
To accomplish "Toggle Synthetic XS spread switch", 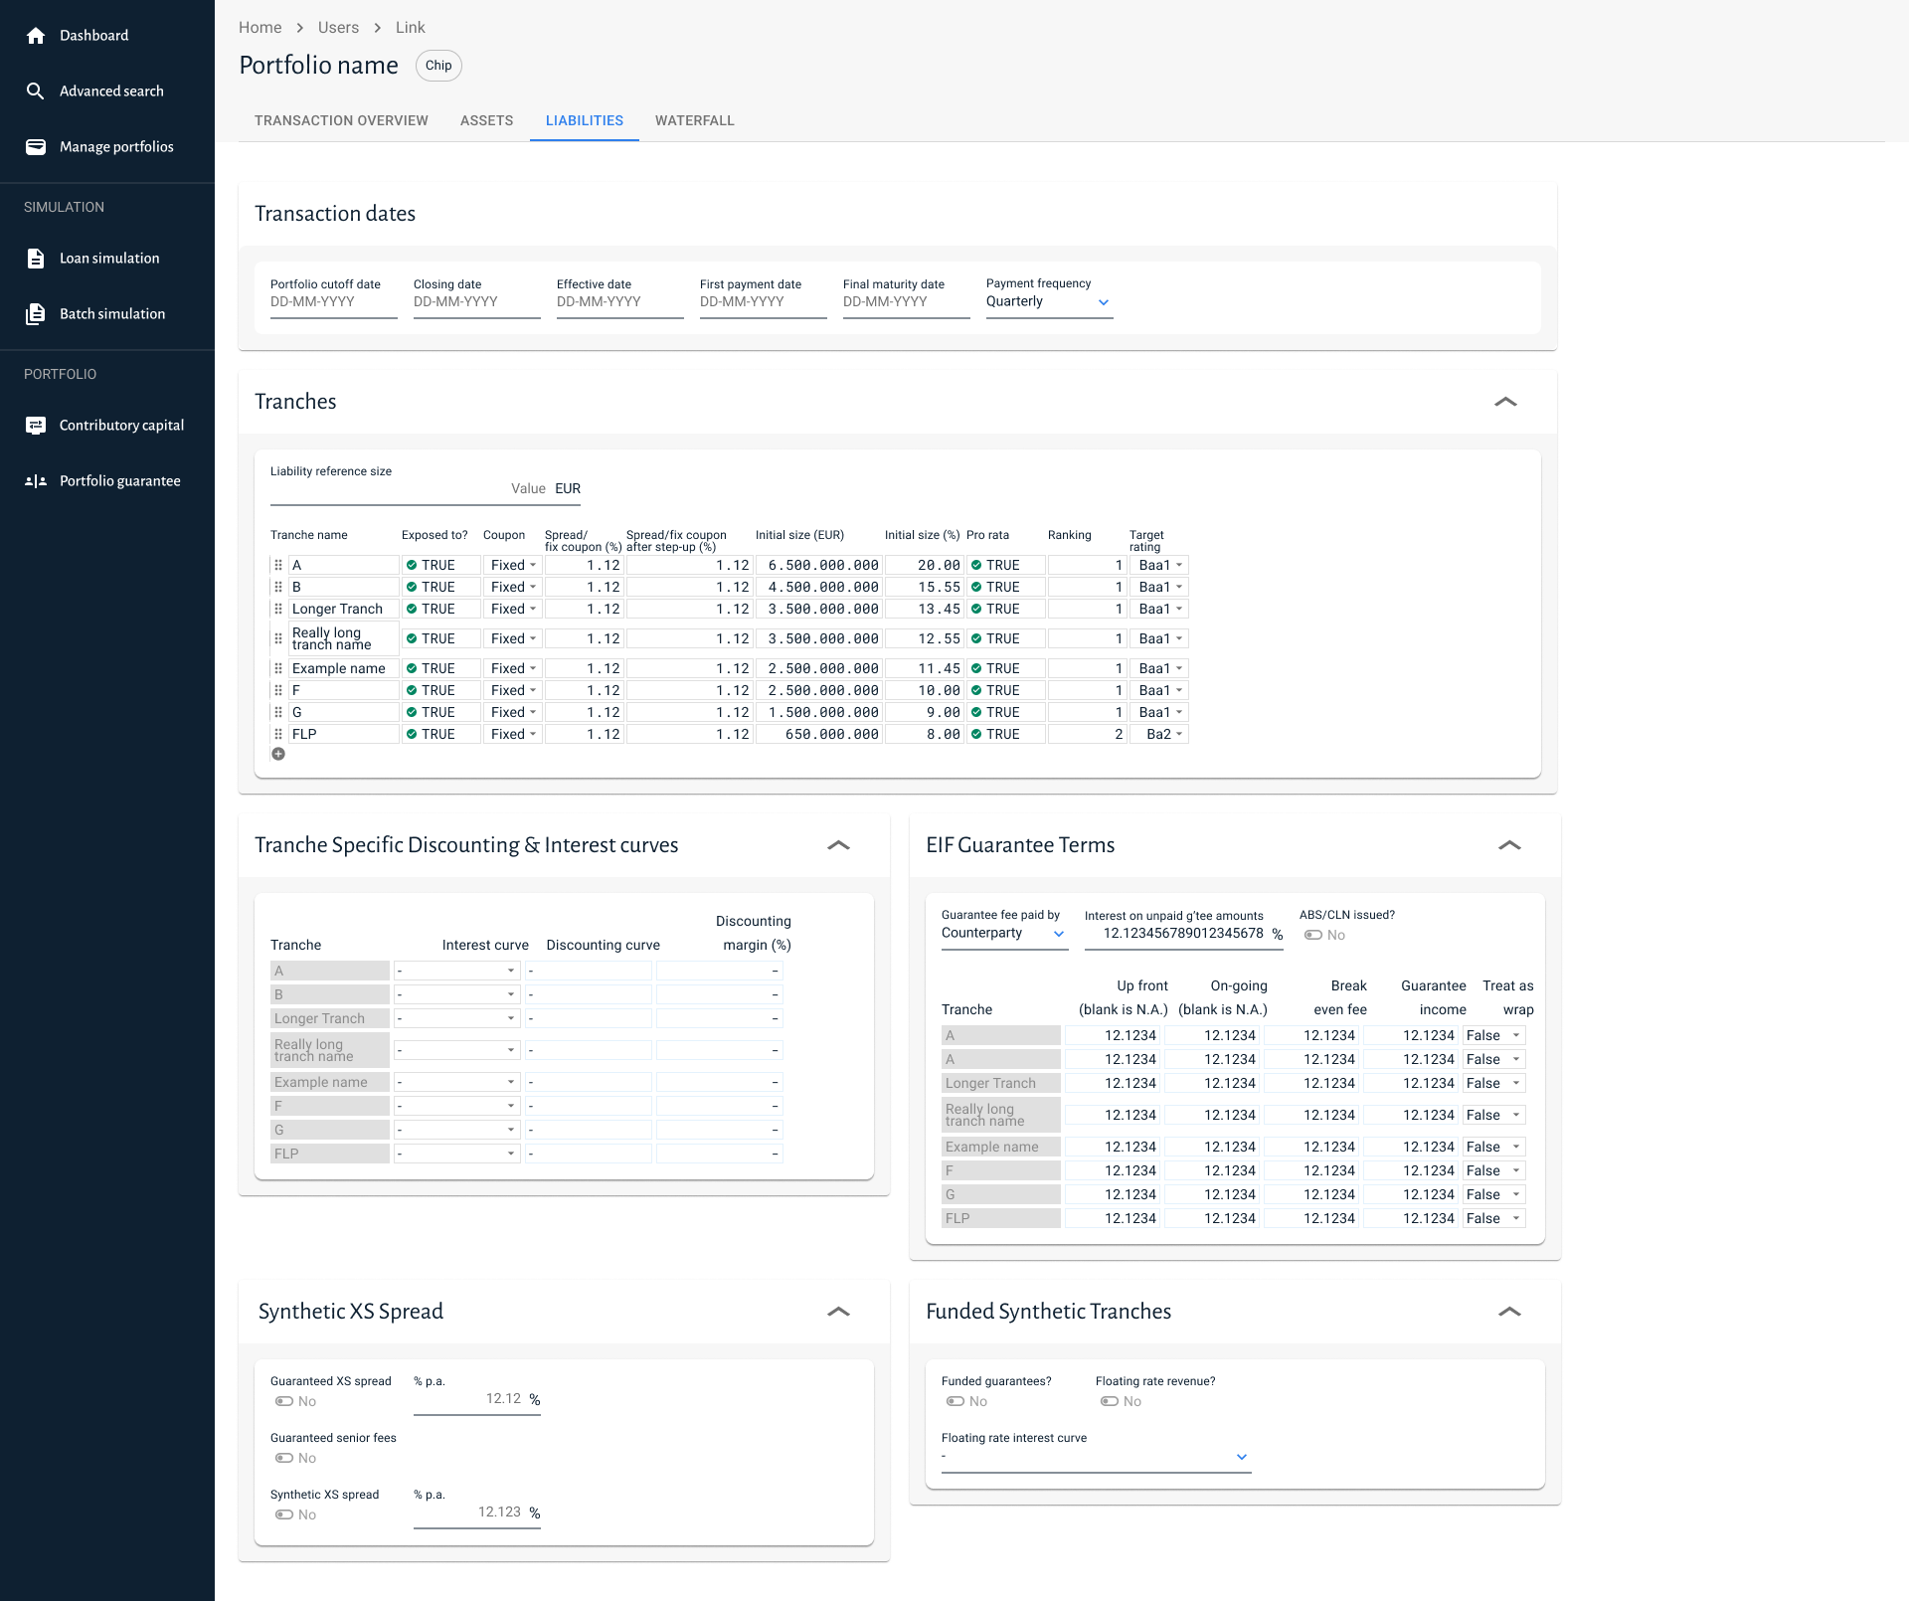I will (284, 1514).
